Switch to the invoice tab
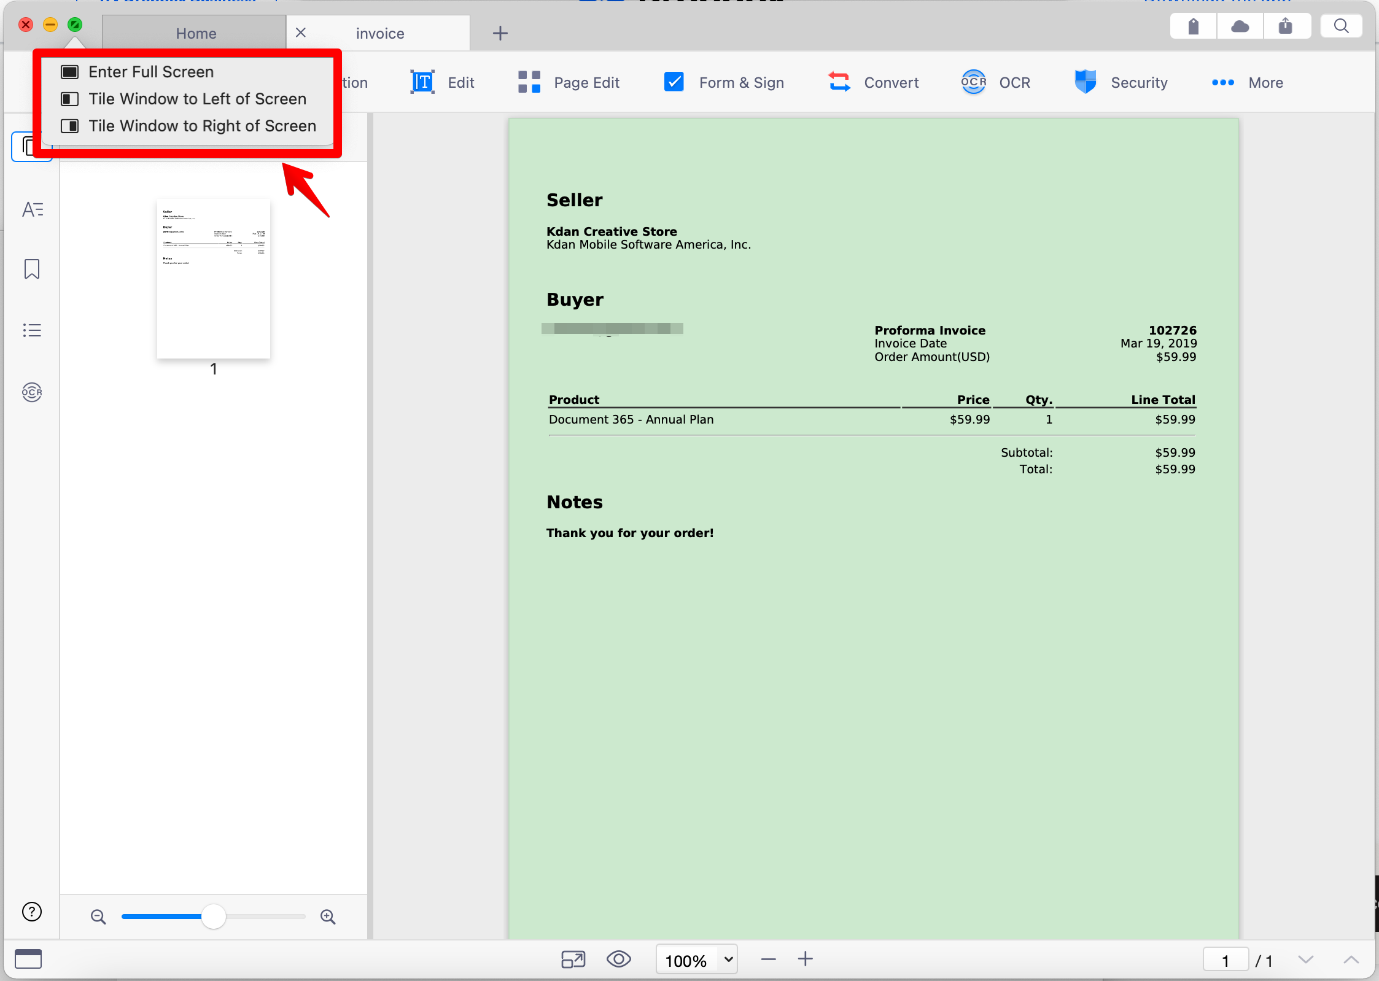The height and width of the screenshot is (981, 1379). click(x=380, y=33)
